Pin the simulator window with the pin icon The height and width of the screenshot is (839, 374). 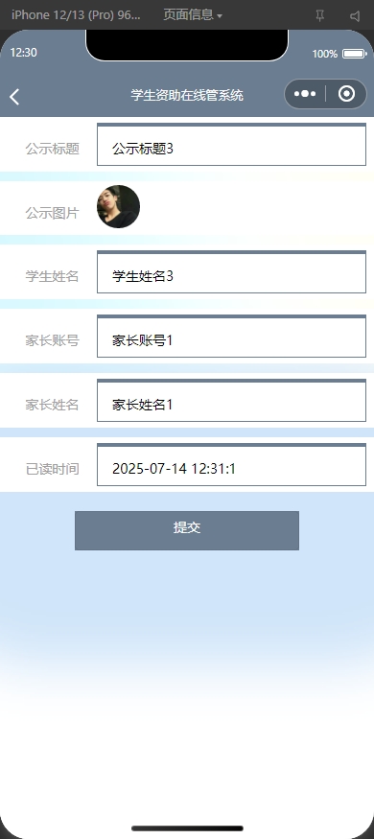[320, 16]
